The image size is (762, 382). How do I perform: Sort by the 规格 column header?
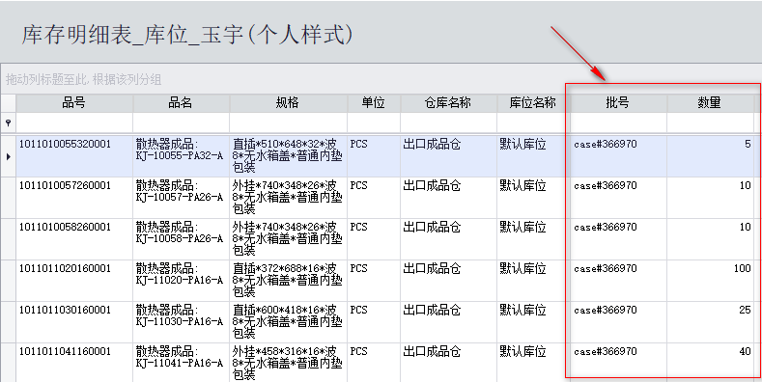coord(288,103)
